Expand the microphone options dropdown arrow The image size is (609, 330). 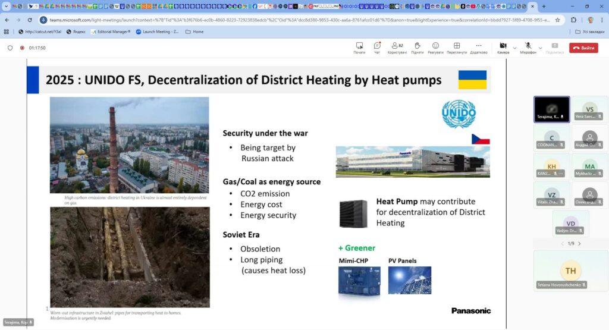[540, 48]
